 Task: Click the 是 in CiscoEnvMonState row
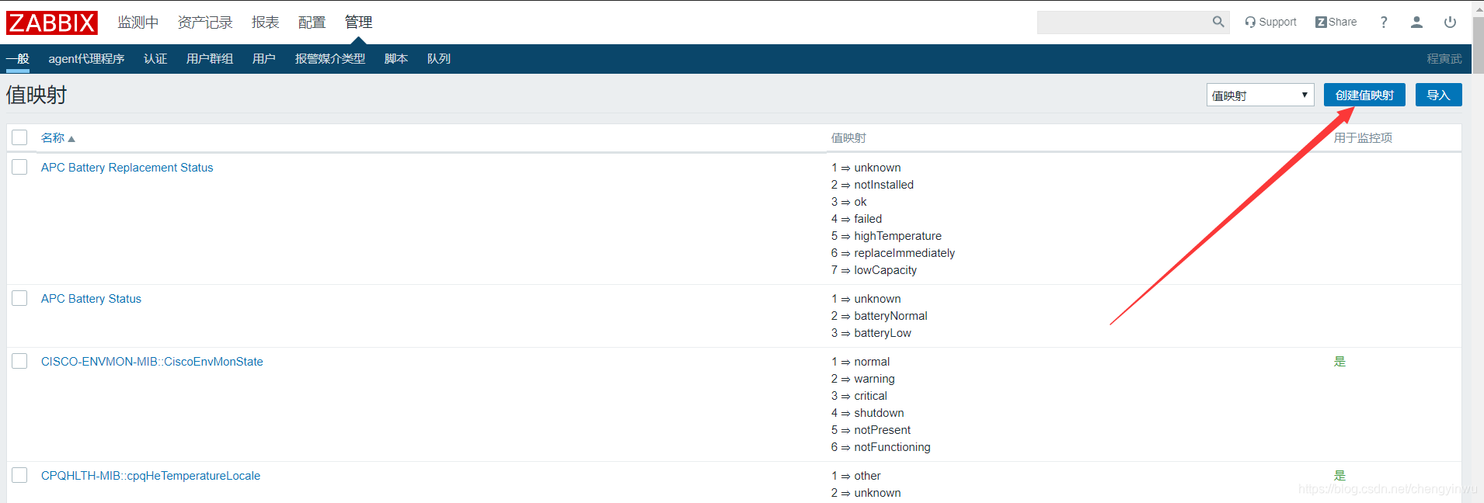[1339, 362]
